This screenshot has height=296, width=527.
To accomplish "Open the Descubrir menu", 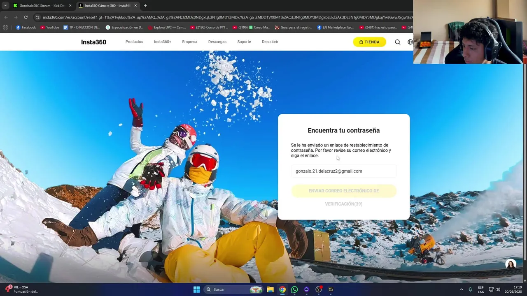I will pos(270,42).
